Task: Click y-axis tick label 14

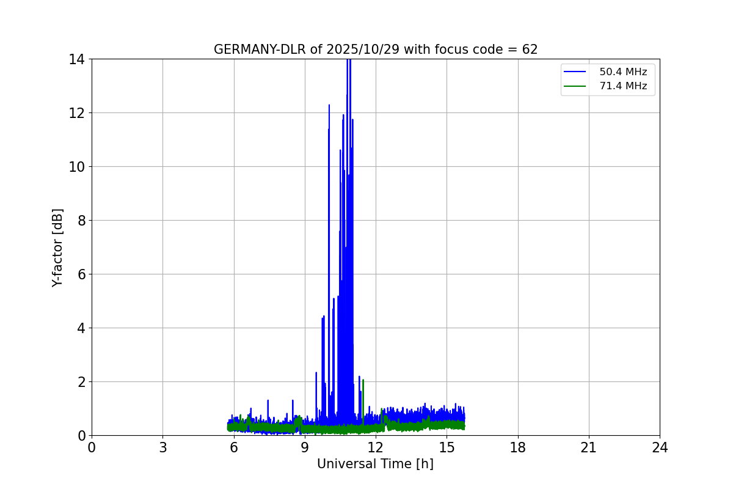Action: 77,59
